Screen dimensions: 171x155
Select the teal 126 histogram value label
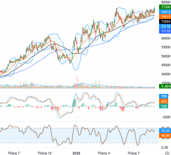(x=164, y=106)
